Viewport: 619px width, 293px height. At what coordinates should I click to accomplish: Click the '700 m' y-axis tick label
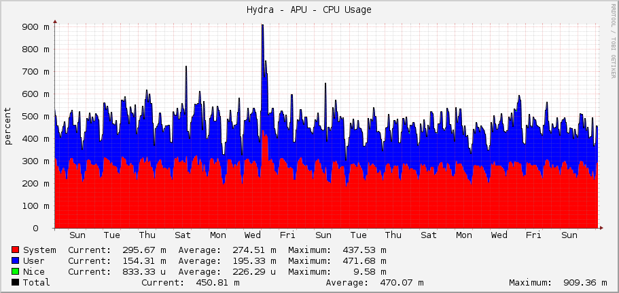[x=35, y=72]
